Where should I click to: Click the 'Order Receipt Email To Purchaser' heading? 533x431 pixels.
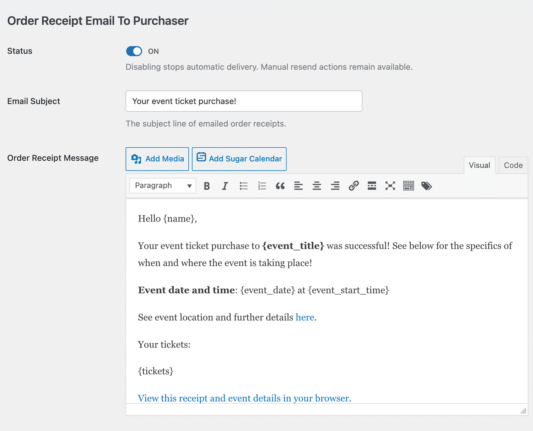98,21
